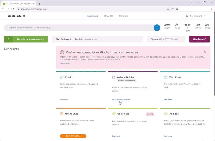Click See more under Add-ons

[x=168, y=136]
